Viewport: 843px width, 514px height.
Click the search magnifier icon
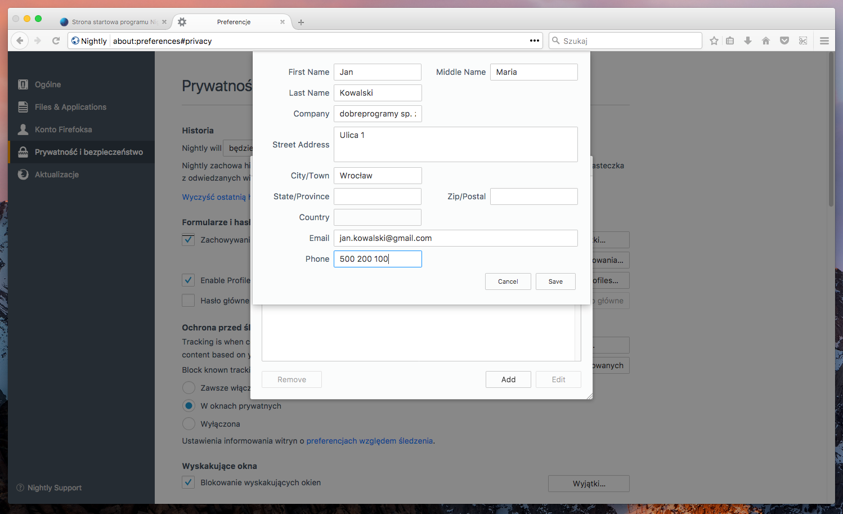click(x=556, y=41)
